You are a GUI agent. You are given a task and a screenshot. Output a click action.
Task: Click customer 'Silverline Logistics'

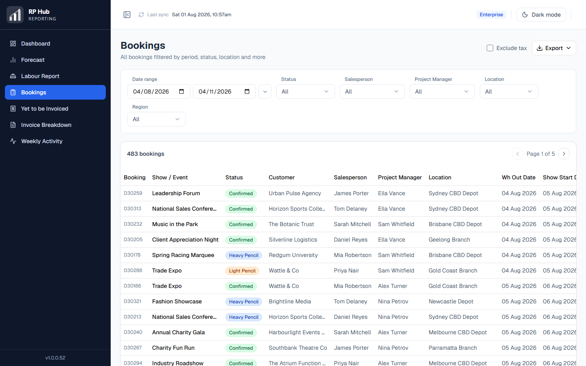(293, 240)
